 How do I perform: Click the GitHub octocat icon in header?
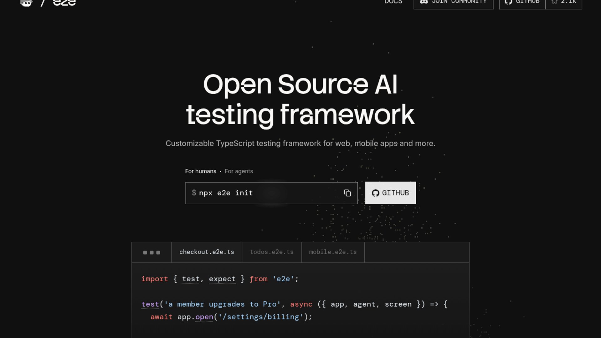coord(508,2)
